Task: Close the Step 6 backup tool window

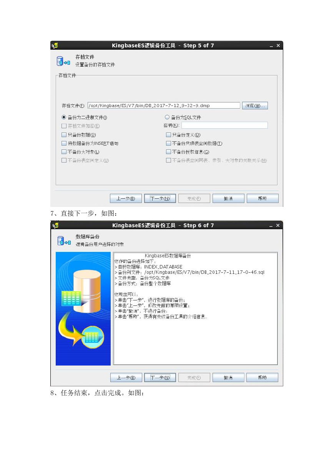Action: [278, 225]
